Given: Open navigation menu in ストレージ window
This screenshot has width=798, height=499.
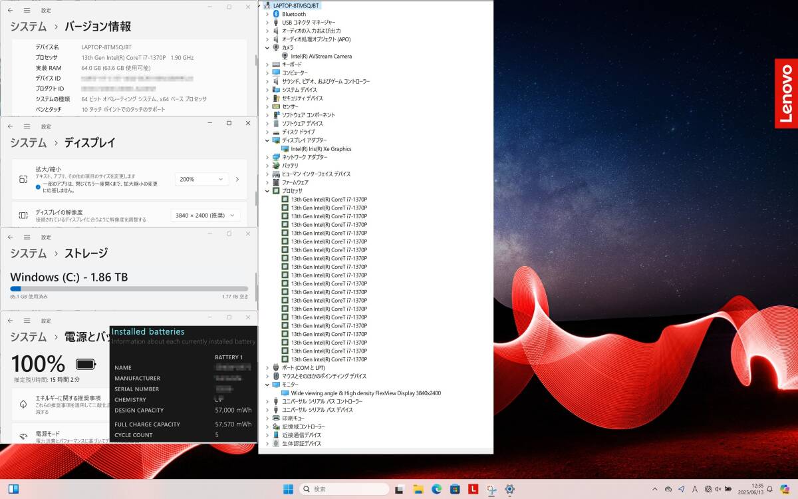Looking at the screenshot, I should [x=27, y=237].
